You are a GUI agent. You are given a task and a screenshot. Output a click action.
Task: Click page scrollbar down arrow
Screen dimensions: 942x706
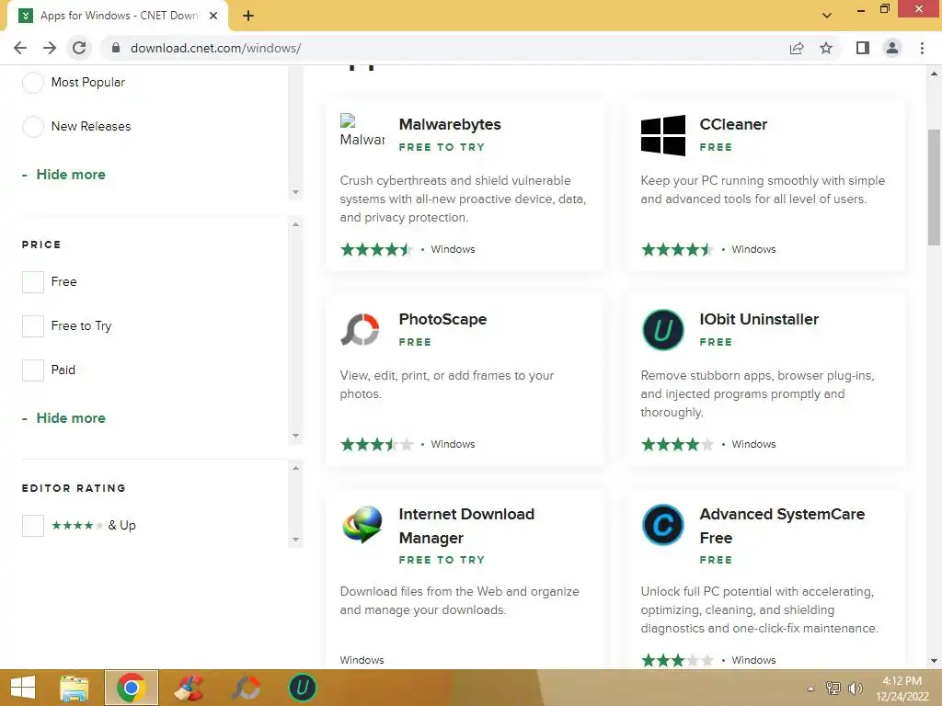point(934,661)
